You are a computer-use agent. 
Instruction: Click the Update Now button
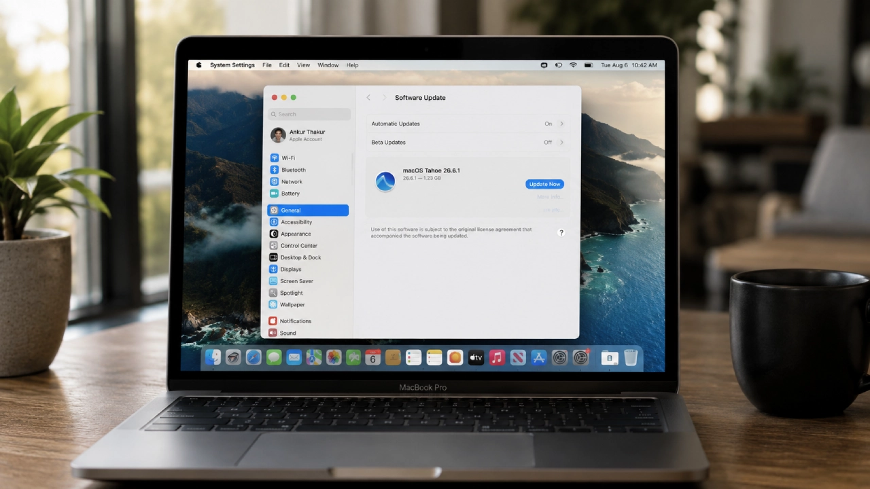544,184
